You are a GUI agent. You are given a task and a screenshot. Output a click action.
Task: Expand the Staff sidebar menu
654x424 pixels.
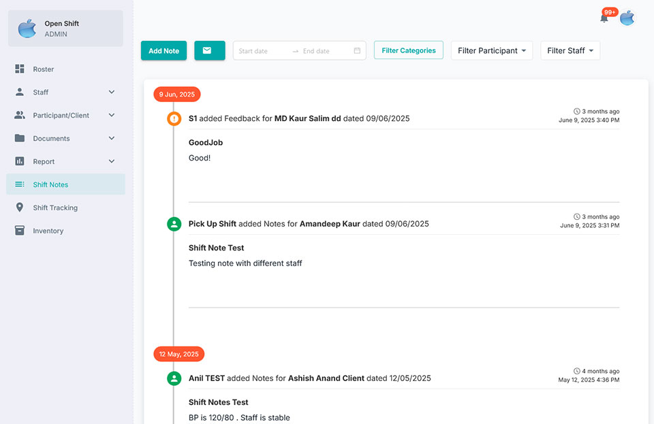pos(112,93)
